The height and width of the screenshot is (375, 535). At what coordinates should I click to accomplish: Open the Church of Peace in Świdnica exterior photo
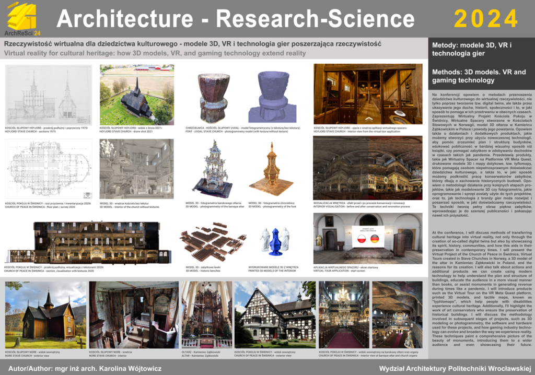coord(275,314)
